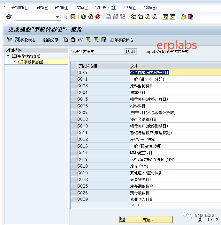This screenshot has width=221, height=225.
Task: Click the Select Block icon
Action: [x=96, y=40]
